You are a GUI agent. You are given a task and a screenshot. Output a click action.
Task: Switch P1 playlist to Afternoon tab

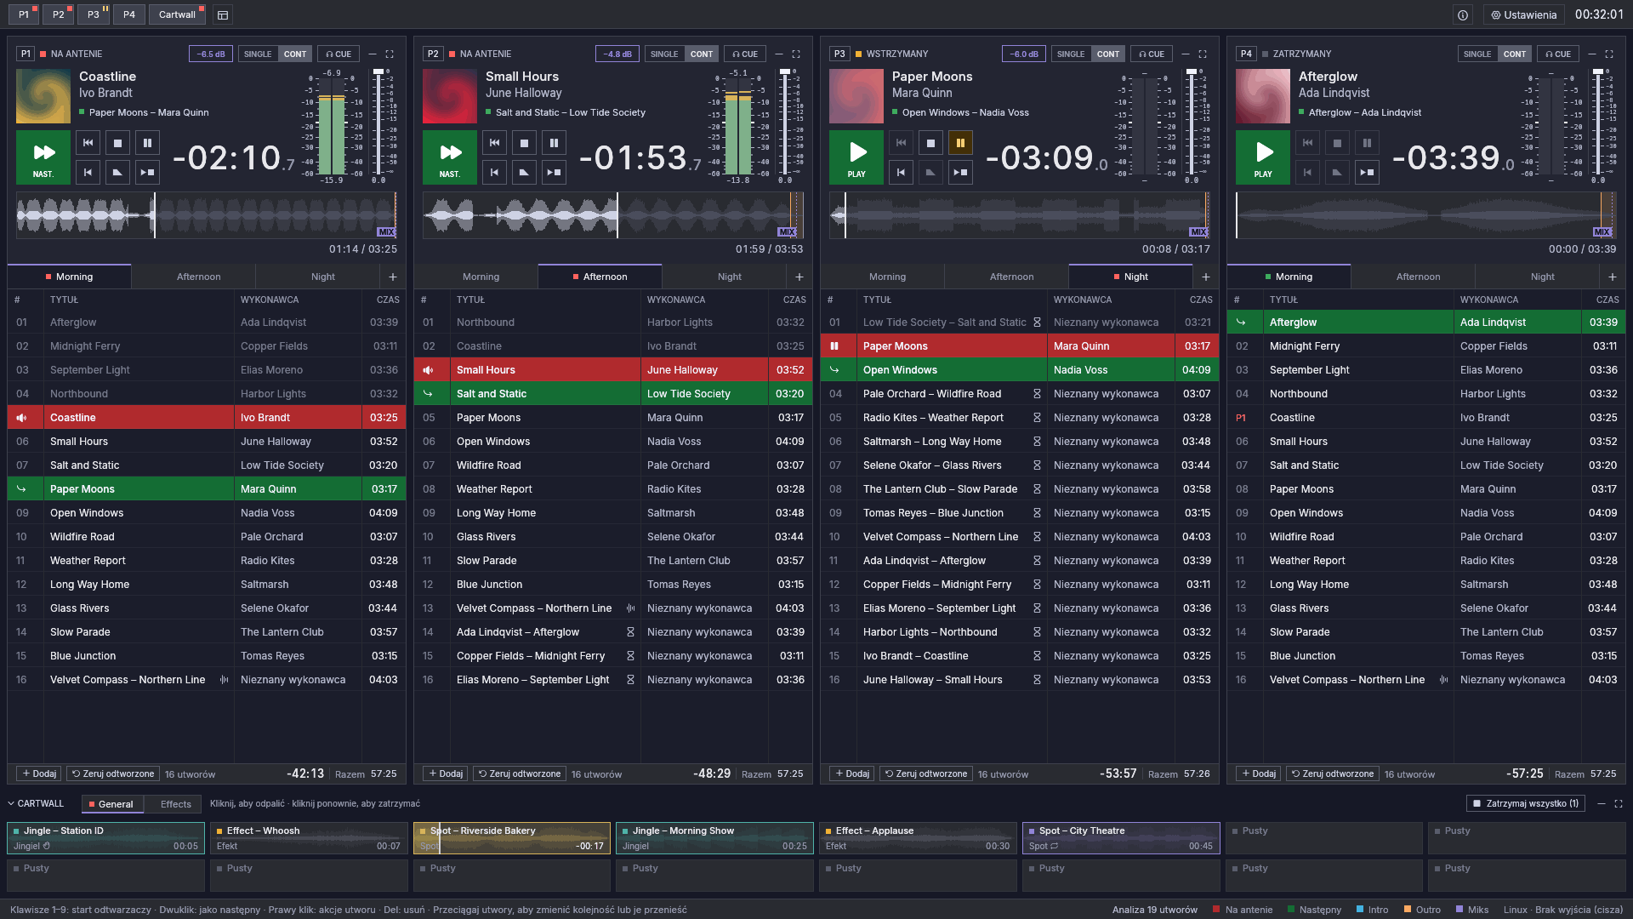[x=198, y=277]
